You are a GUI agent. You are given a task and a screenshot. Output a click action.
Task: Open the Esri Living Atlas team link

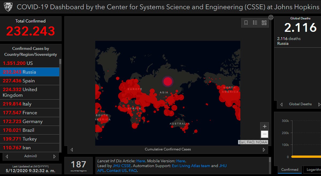pos(191,166)
